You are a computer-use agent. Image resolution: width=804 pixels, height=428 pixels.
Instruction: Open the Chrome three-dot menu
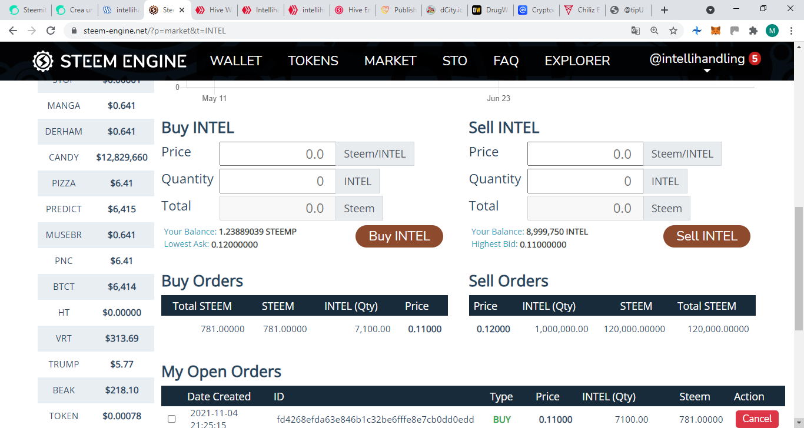(791, 31)
